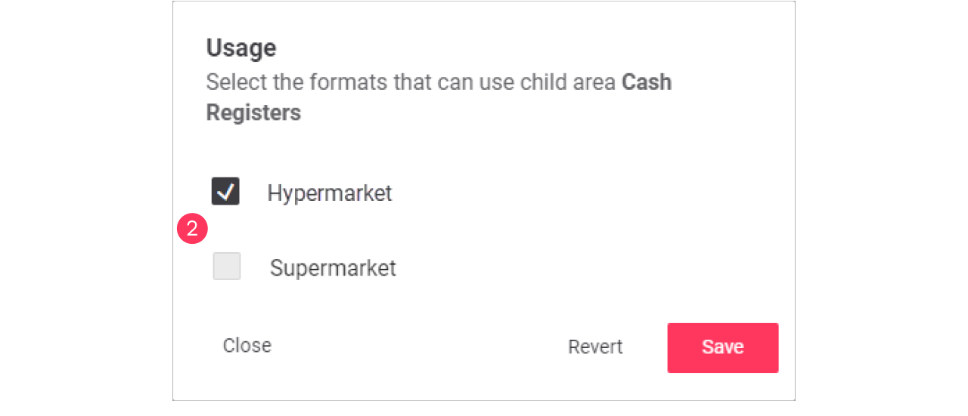Viewport: 968px width, 416px height.
Task: Click the white checkmark in Hypermarket box
Action: click(225, 192)
